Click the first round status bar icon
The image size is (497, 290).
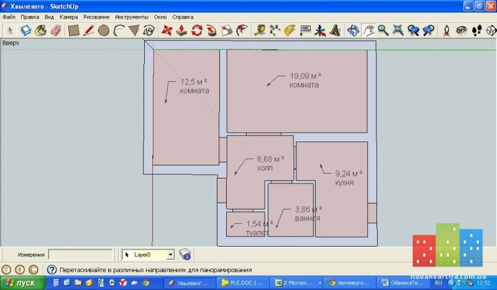6,270
